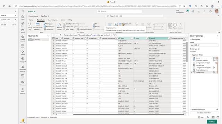Viewport: 222px width, 124px height.
Task: Click the query Name input field
Action: coord(204,45)
